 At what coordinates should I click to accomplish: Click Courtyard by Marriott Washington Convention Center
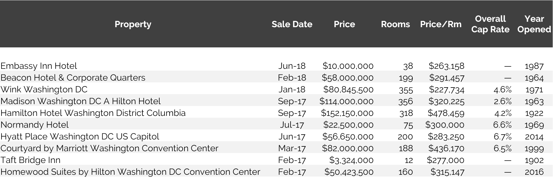pyautogui.click(x=109, y=148)
